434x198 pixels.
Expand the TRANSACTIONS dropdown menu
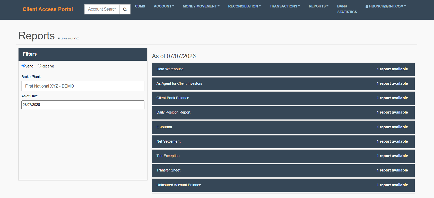pyautogui.click(x=285, y=6)
